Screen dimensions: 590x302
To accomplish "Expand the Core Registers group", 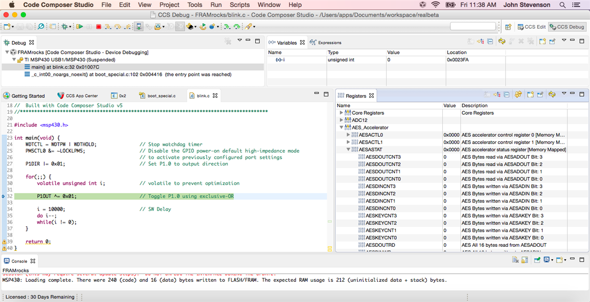I will [342, 113].
